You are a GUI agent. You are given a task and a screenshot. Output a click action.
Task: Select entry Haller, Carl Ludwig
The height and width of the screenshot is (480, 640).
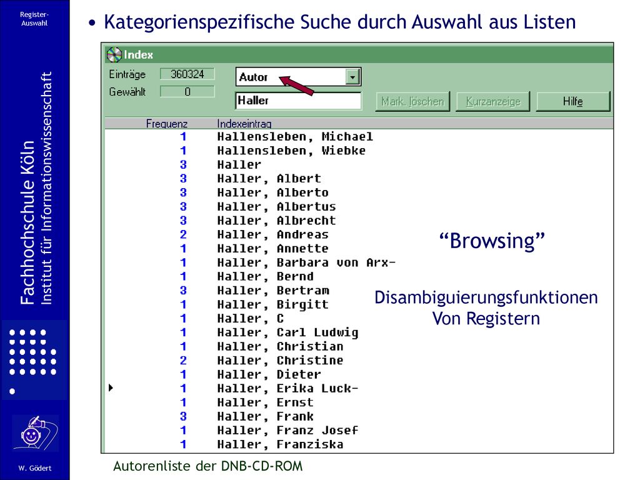point(287,332)
